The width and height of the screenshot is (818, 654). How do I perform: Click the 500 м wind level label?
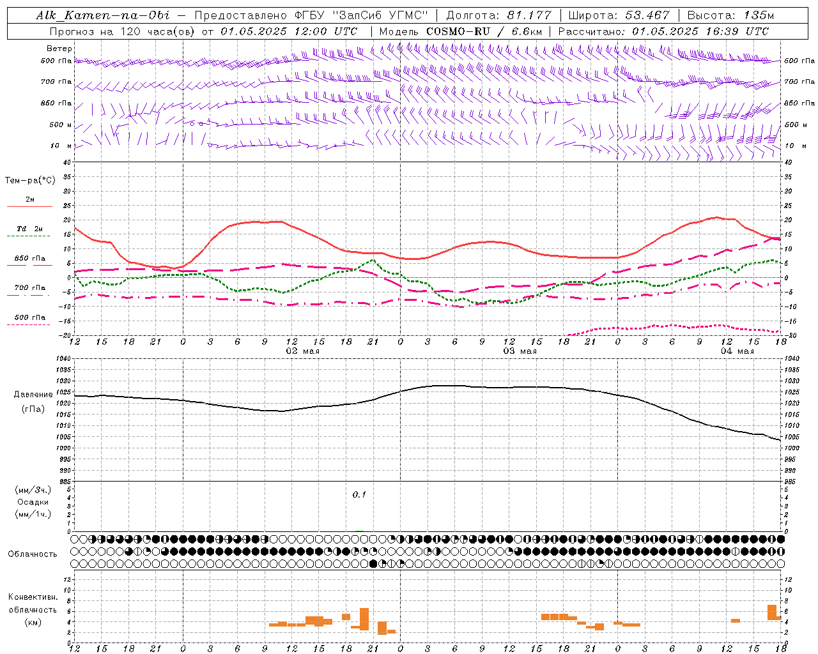tap(61, 125)
